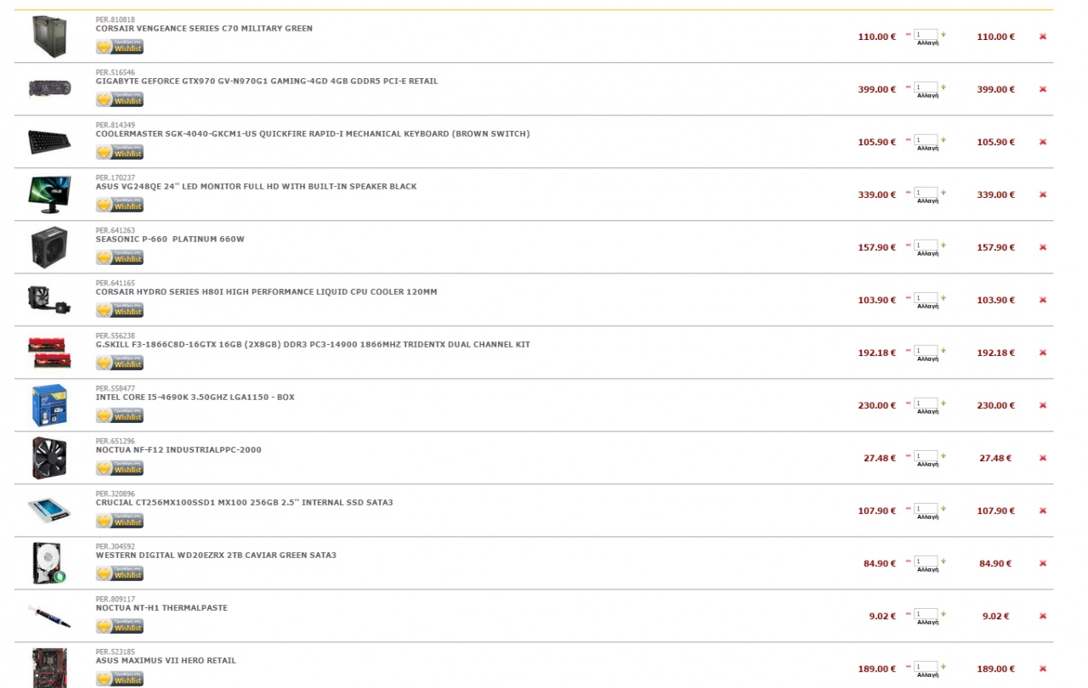Screen dimensions: 1088x688
Task: Decrease quantity of ASUS VG248QE monitor
Action: [908, 192]
